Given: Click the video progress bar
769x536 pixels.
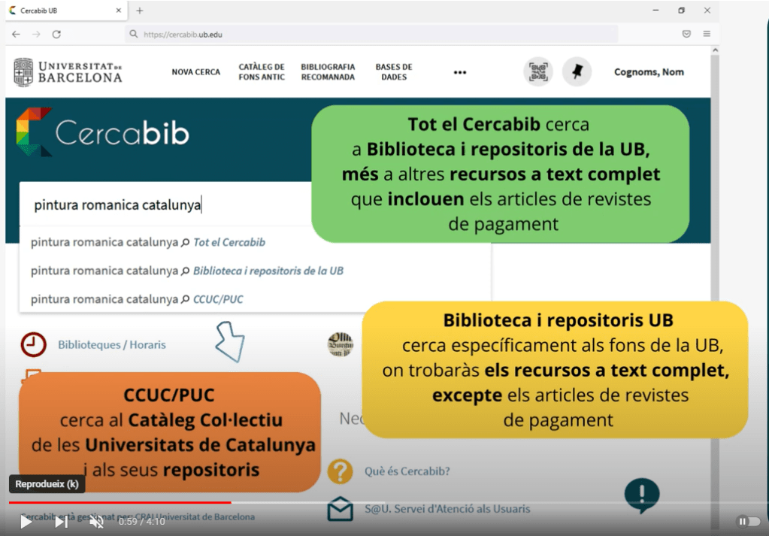Looking at the screenshot, I should 376,502.
